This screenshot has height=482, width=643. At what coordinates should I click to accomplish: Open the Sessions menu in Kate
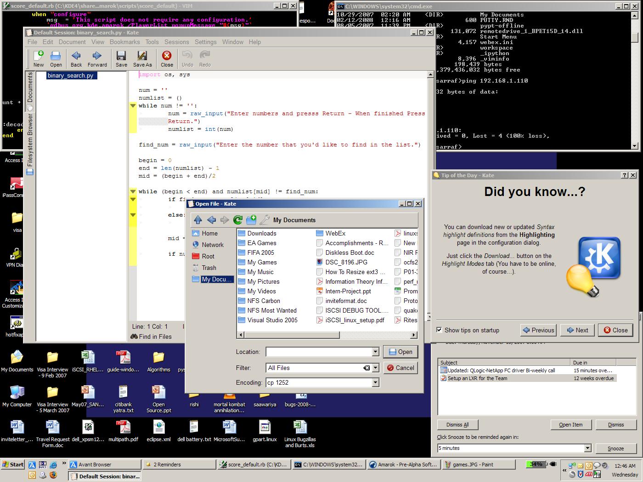(x=176, y=42)
